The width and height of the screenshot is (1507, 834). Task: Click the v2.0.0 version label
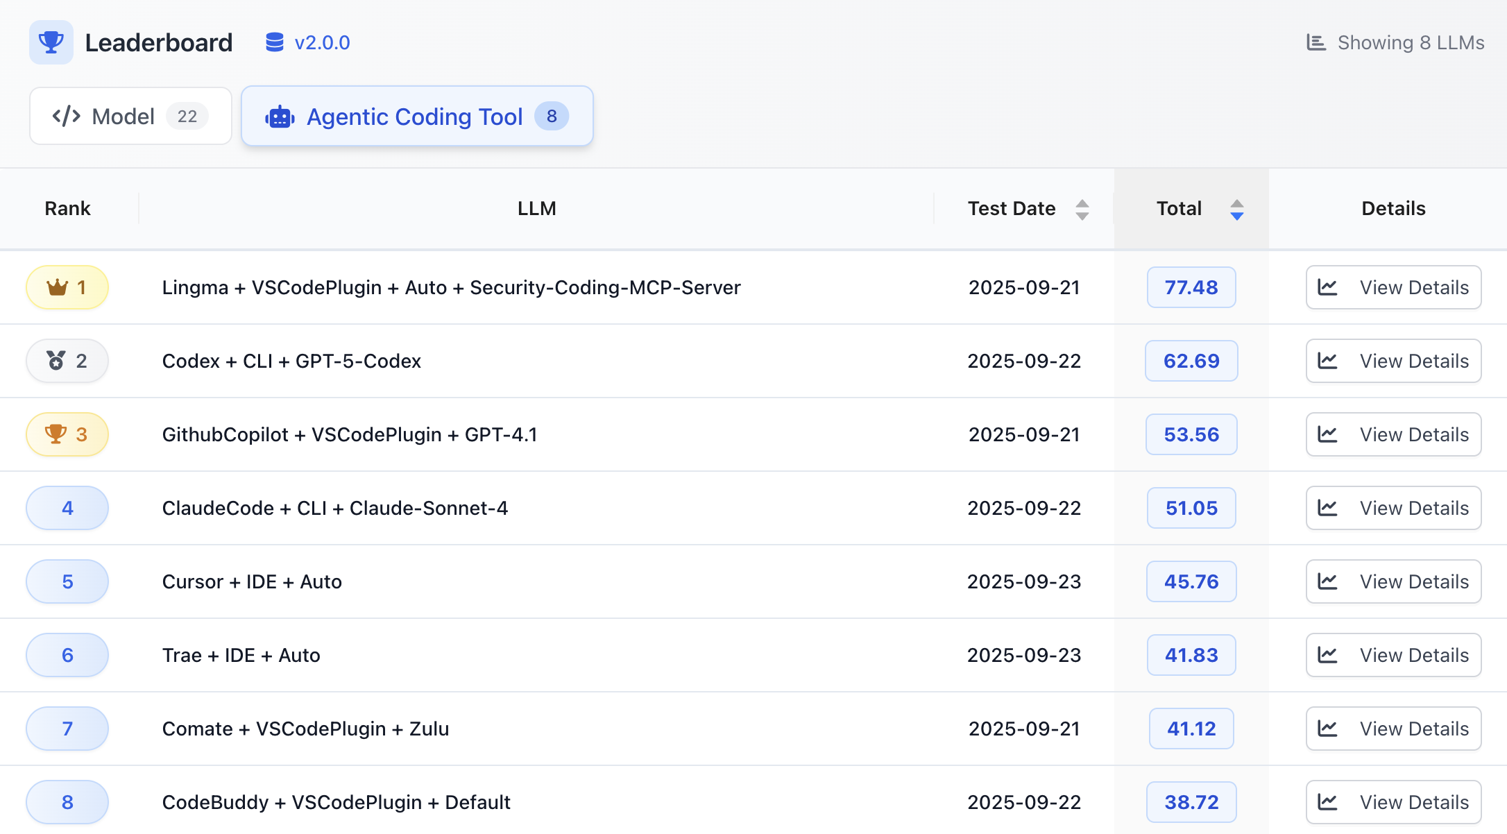(x=322, y=42)
